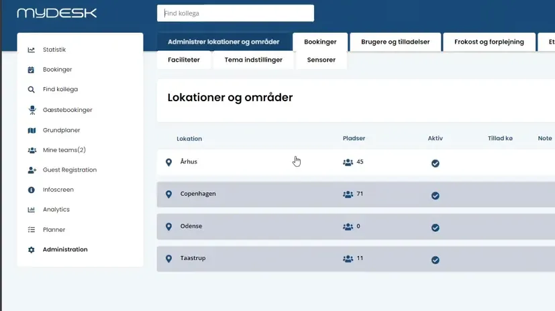The image size is (555, 311).
Task: Click the location pin icon for Copenhagen
Action: tap(169, 194)
